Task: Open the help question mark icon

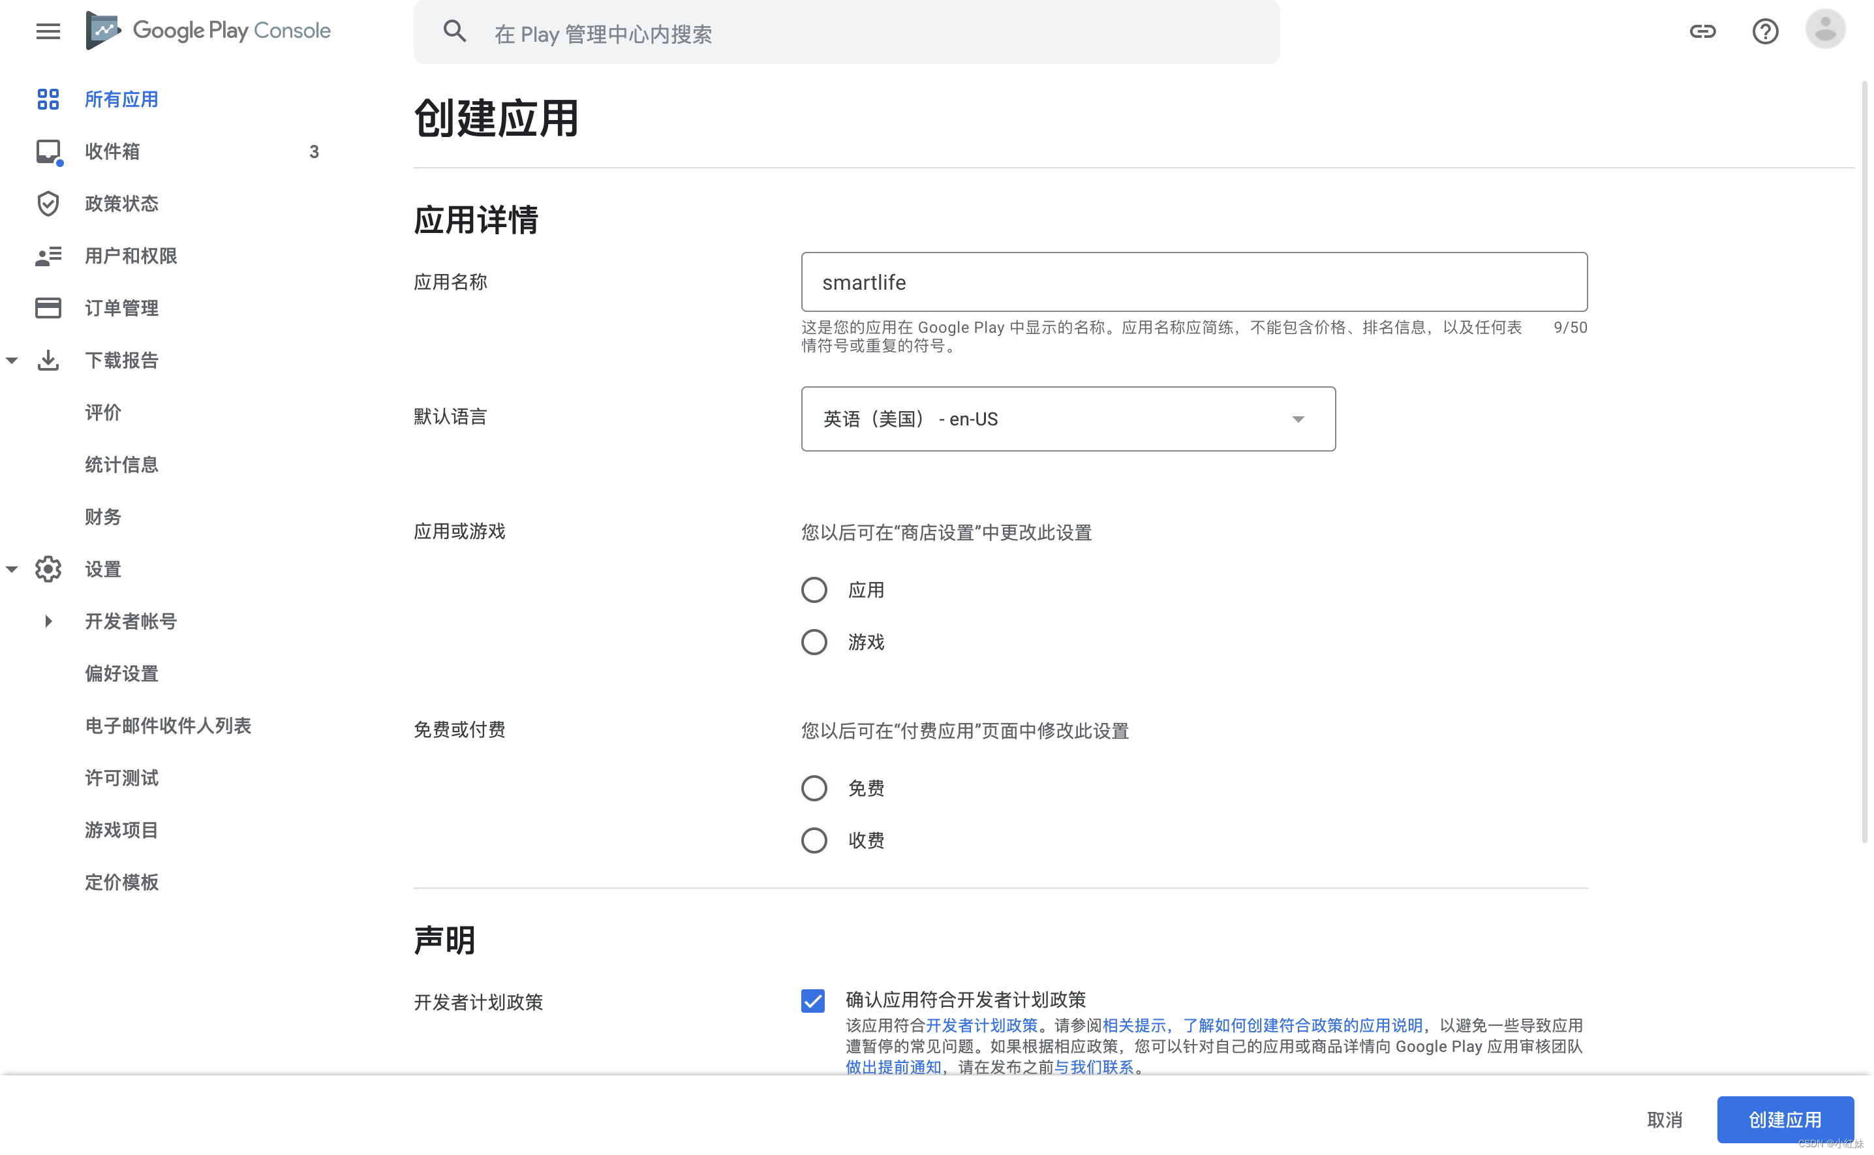Action: [1766, 31]
